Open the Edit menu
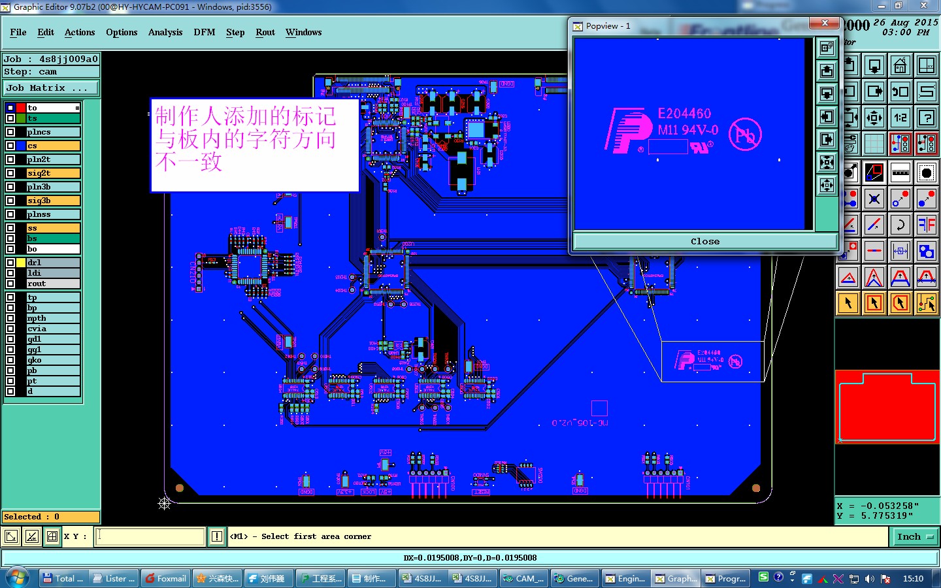 (46, 32)
